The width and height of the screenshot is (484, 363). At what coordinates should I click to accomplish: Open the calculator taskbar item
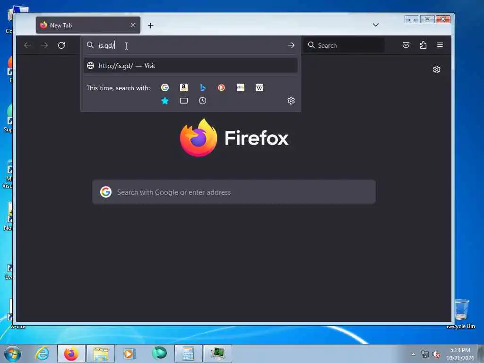coord(188,354)
